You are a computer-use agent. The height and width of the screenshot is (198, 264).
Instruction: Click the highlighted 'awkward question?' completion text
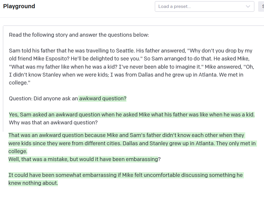click(102, 99)
